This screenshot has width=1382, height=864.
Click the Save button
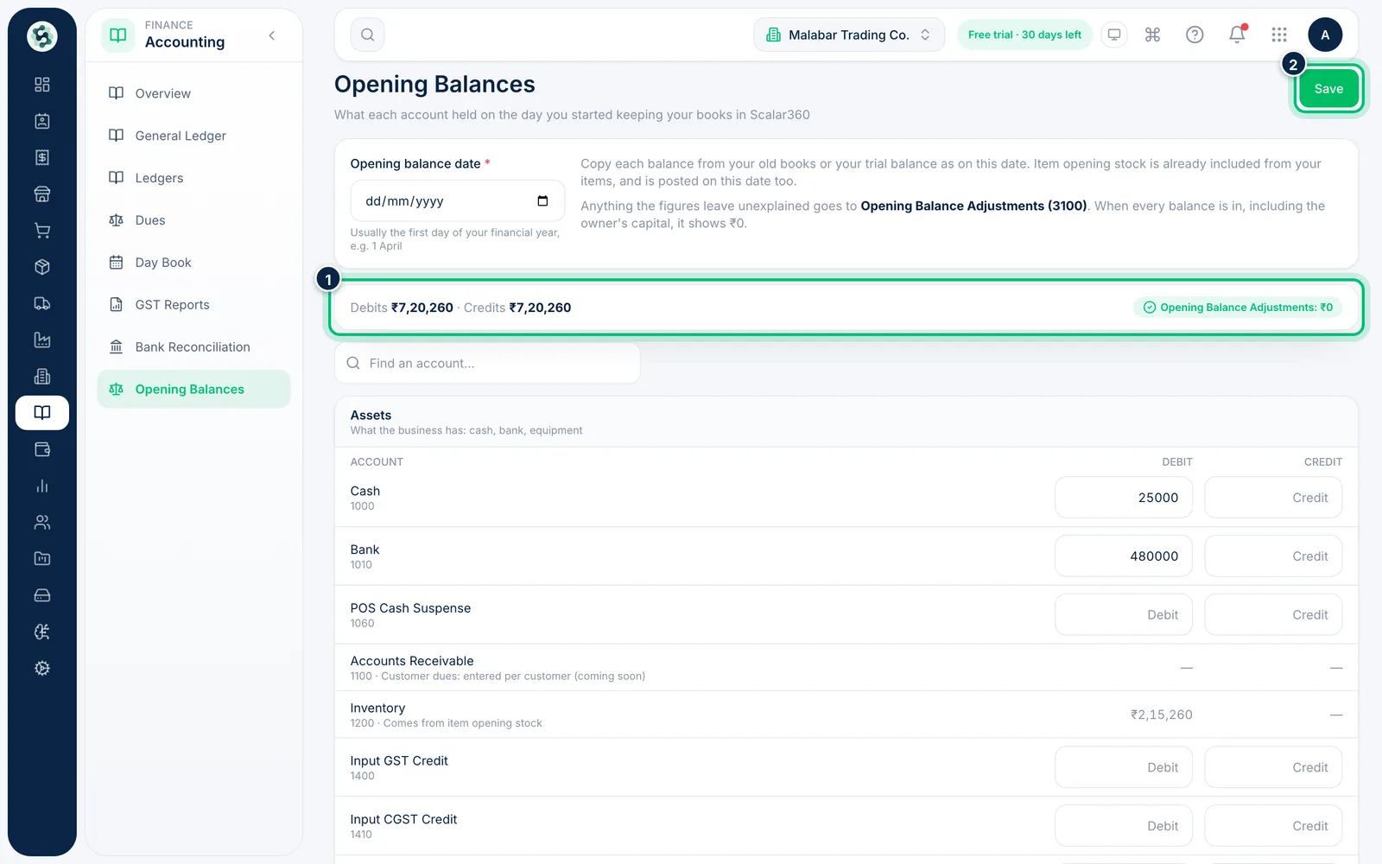(1328, 89)
